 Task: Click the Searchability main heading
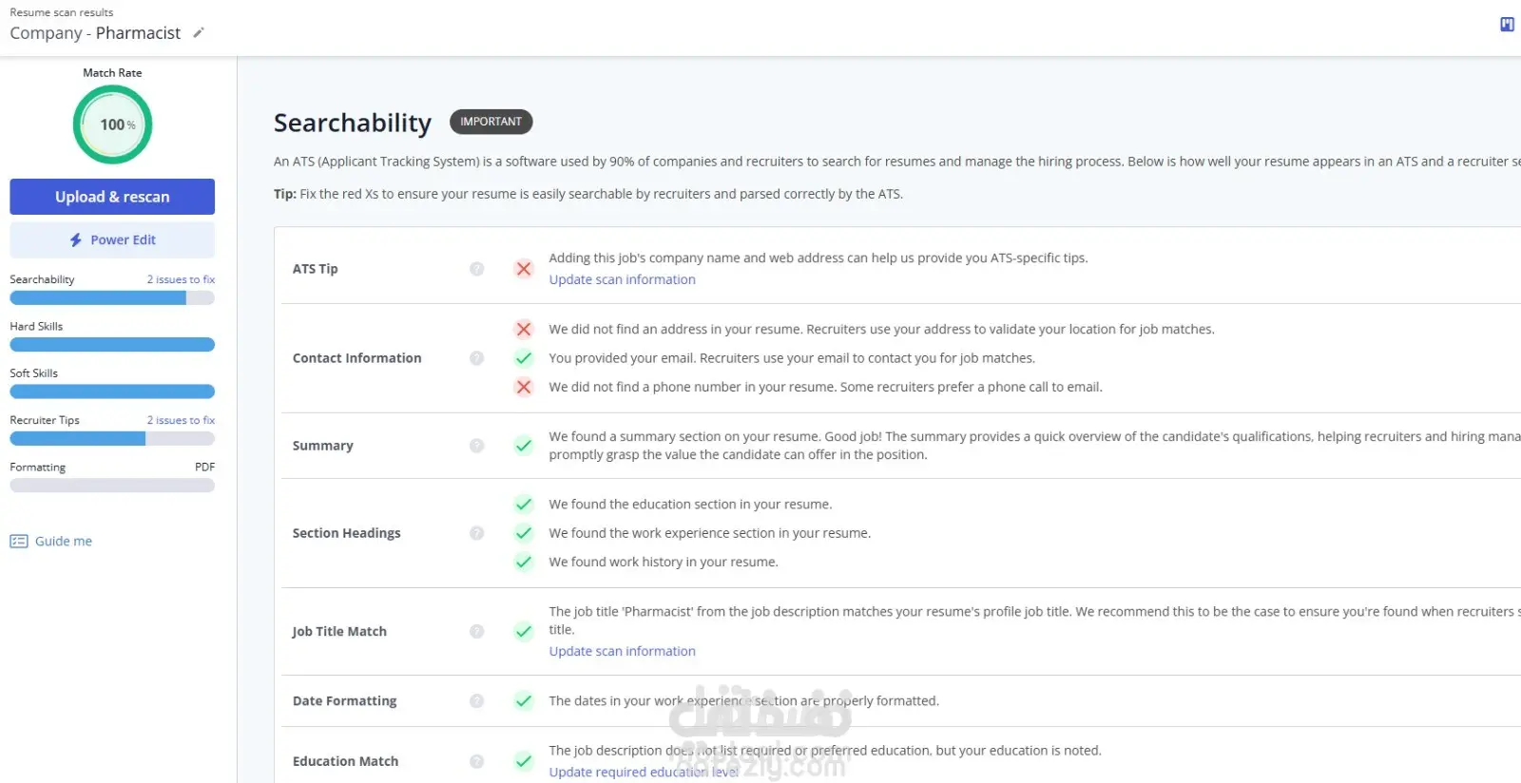[353, 123]
